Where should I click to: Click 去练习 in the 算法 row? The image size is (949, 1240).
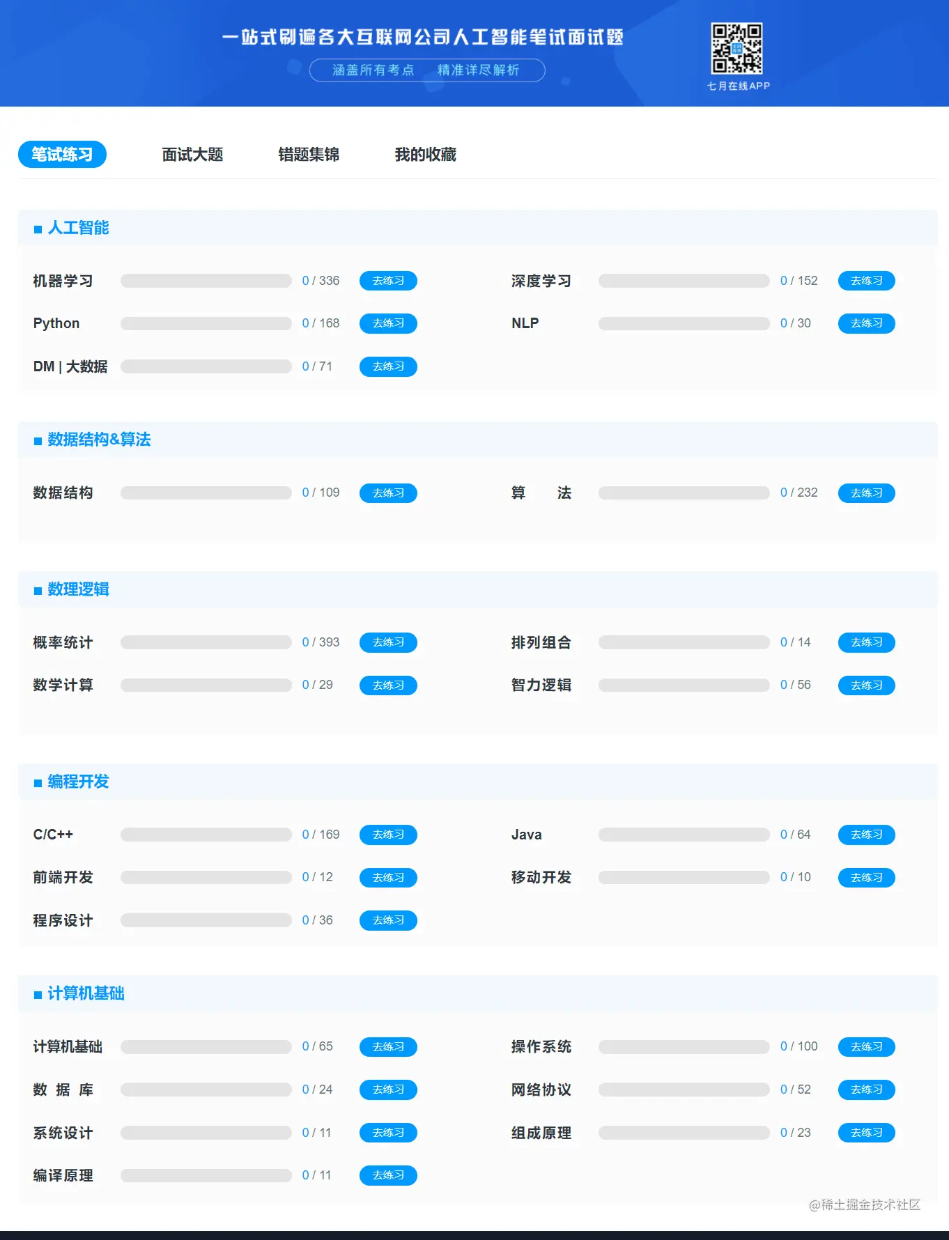pos(866,493)
